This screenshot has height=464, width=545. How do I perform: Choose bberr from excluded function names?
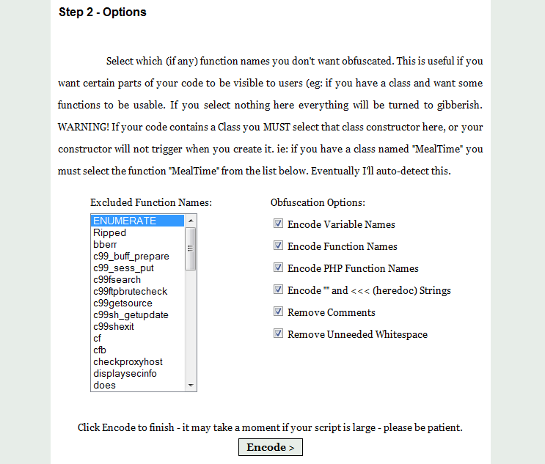point(137,245)
